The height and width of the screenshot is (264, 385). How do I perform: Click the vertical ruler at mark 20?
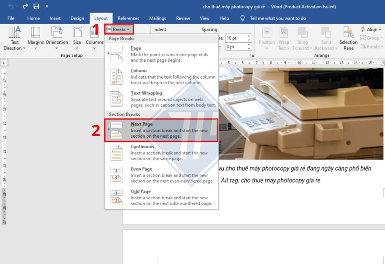pyautogui.click(x=4, y=123)
